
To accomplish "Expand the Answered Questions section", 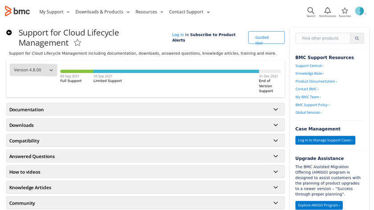I will pyautogui.click(x=146, y=156).
